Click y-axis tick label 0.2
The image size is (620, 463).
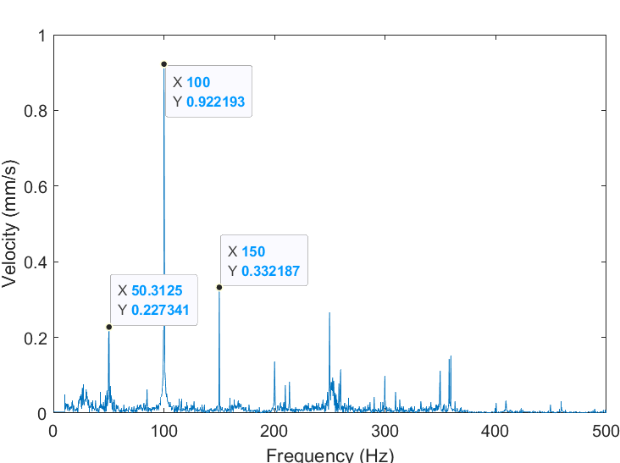point(36,339)
